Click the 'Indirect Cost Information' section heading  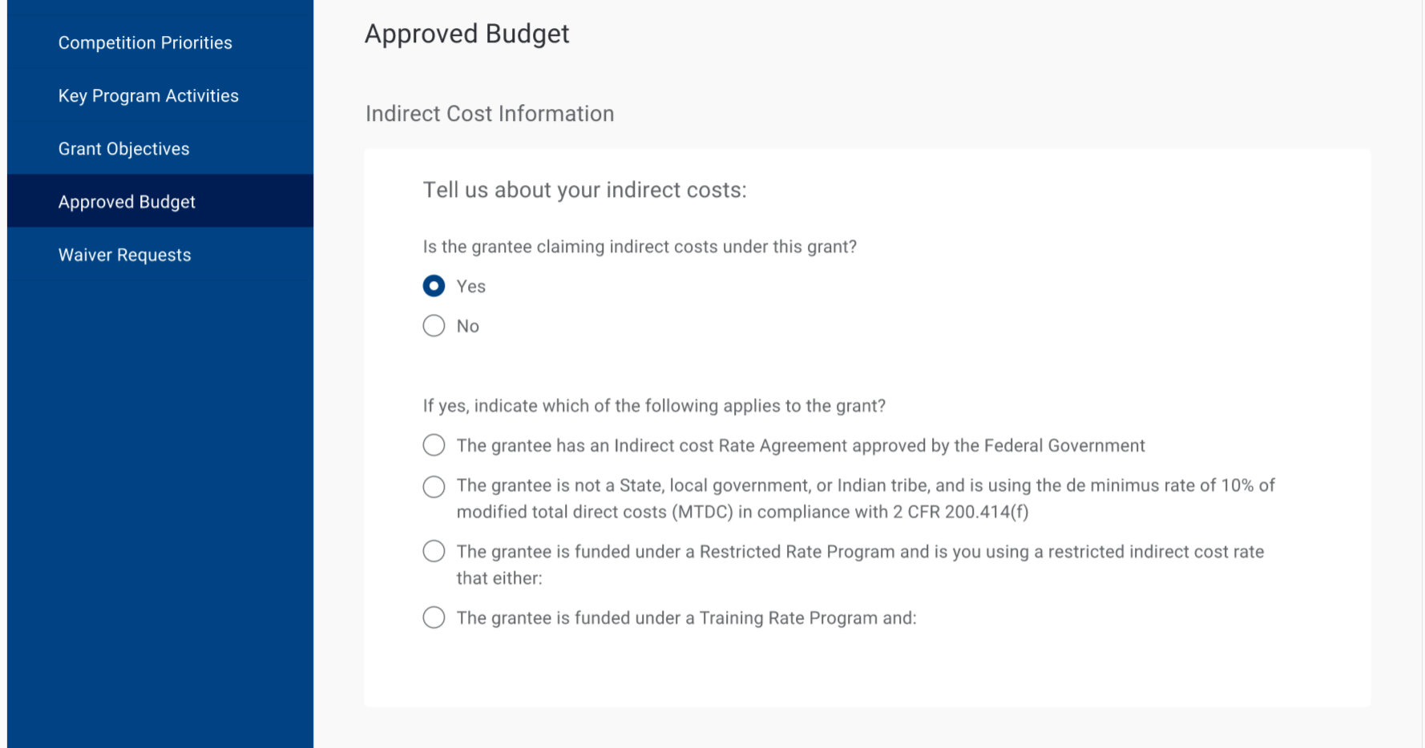click(490, 114)
